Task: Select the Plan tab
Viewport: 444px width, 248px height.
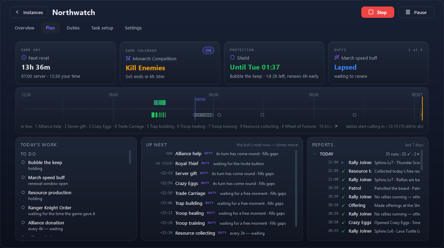Action: coord(50,28)
